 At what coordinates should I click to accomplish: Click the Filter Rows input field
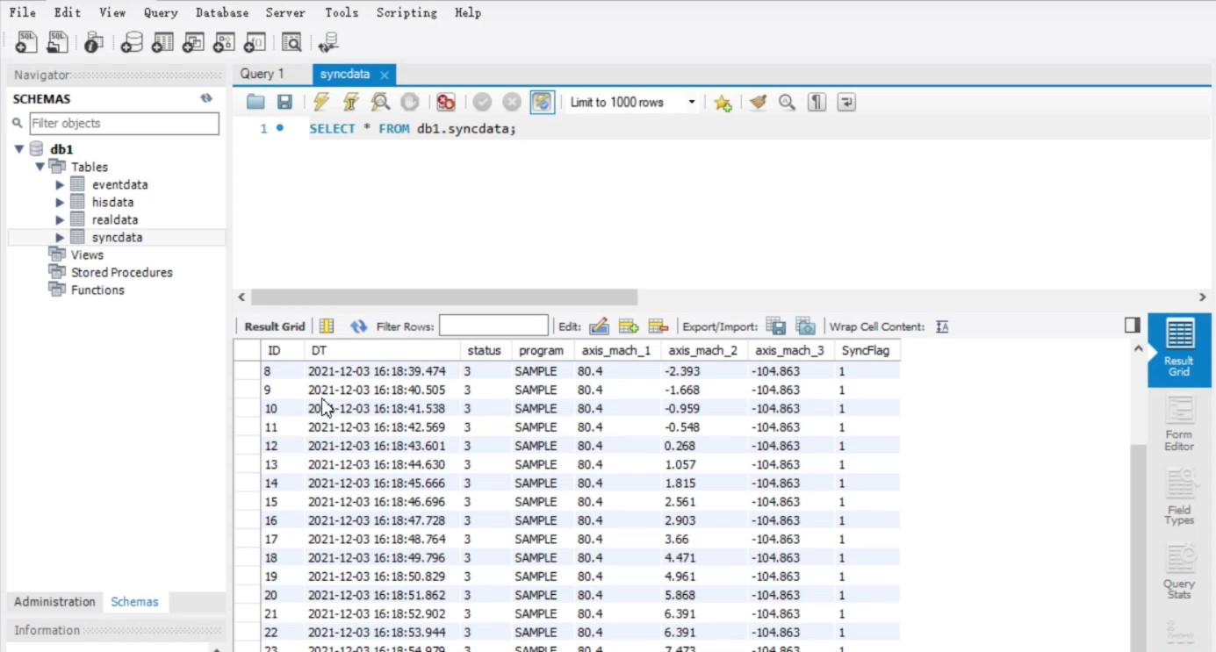click(493, 326)
